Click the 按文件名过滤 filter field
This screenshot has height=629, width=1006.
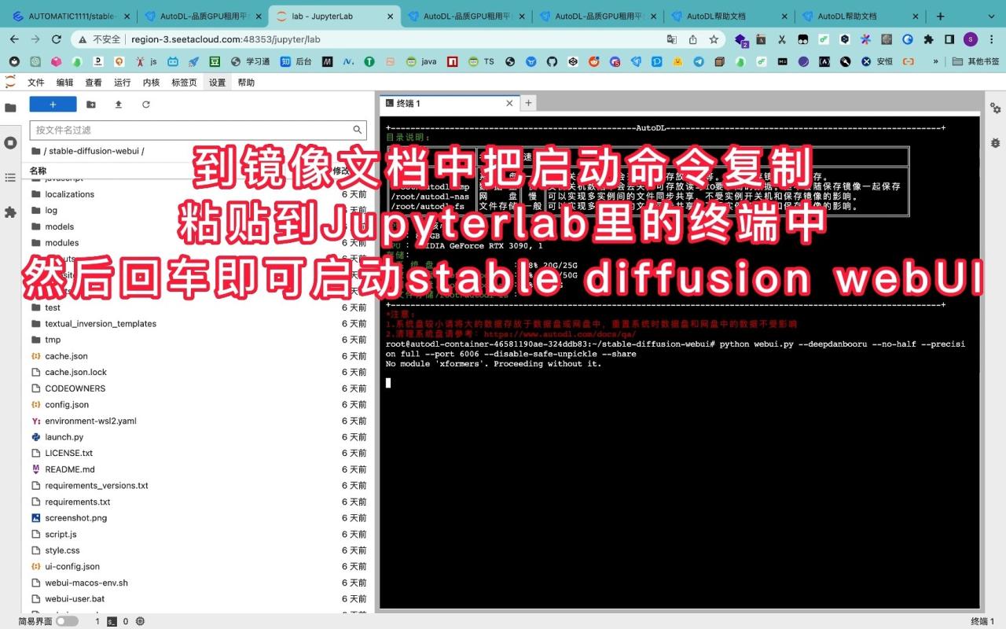(x=189, y=130)
